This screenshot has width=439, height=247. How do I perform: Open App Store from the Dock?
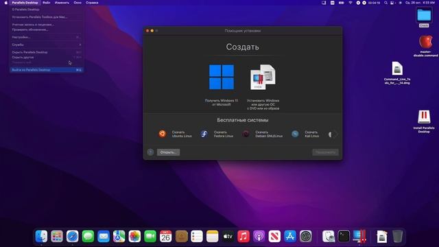290,236
